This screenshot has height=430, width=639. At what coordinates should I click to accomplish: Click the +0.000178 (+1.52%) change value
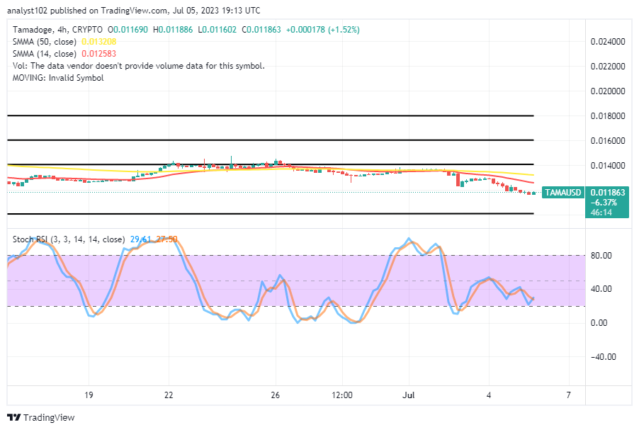[x=323, y=30]
